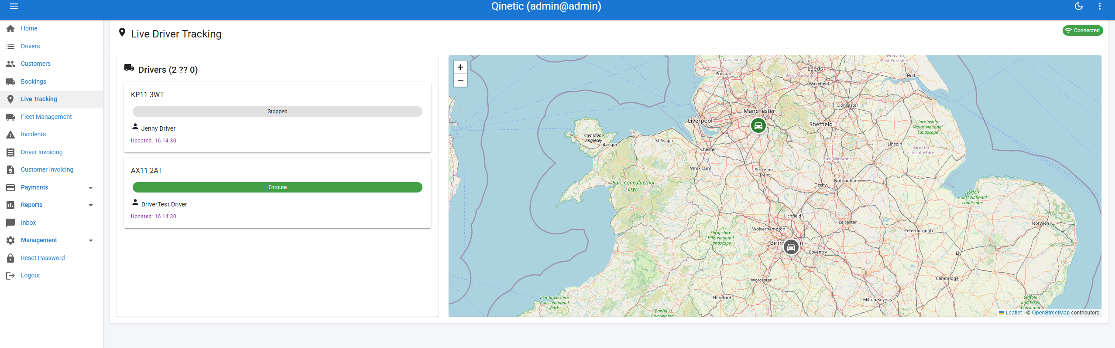Image resolution: width=1115 pixels, height=348 pixels.
Task: Open the hamburger navigation menu
Action: coord(14,6)
